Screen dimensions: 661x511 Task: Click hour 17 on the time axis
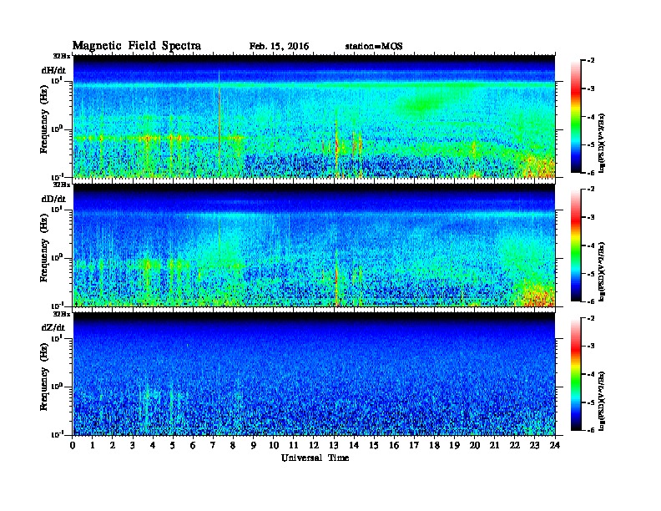coord(415,445)
